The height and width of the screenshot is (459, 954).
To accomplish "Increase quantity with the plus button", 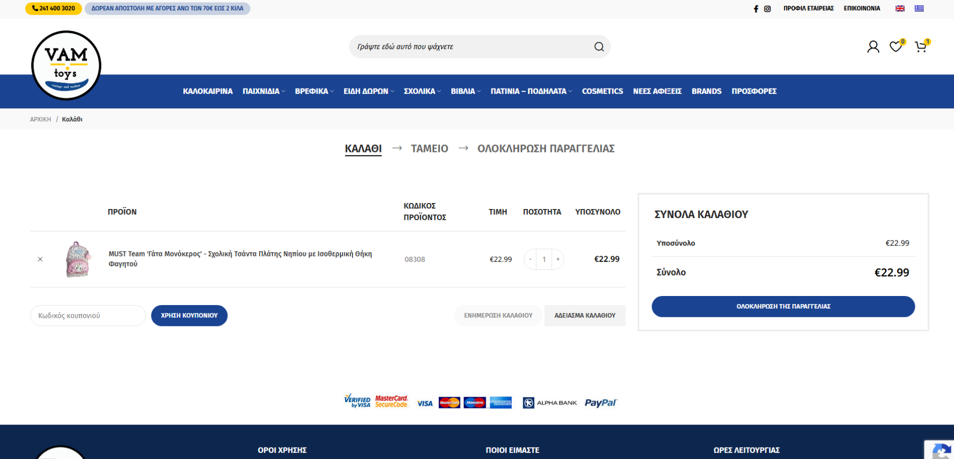I will coord(558,259).
